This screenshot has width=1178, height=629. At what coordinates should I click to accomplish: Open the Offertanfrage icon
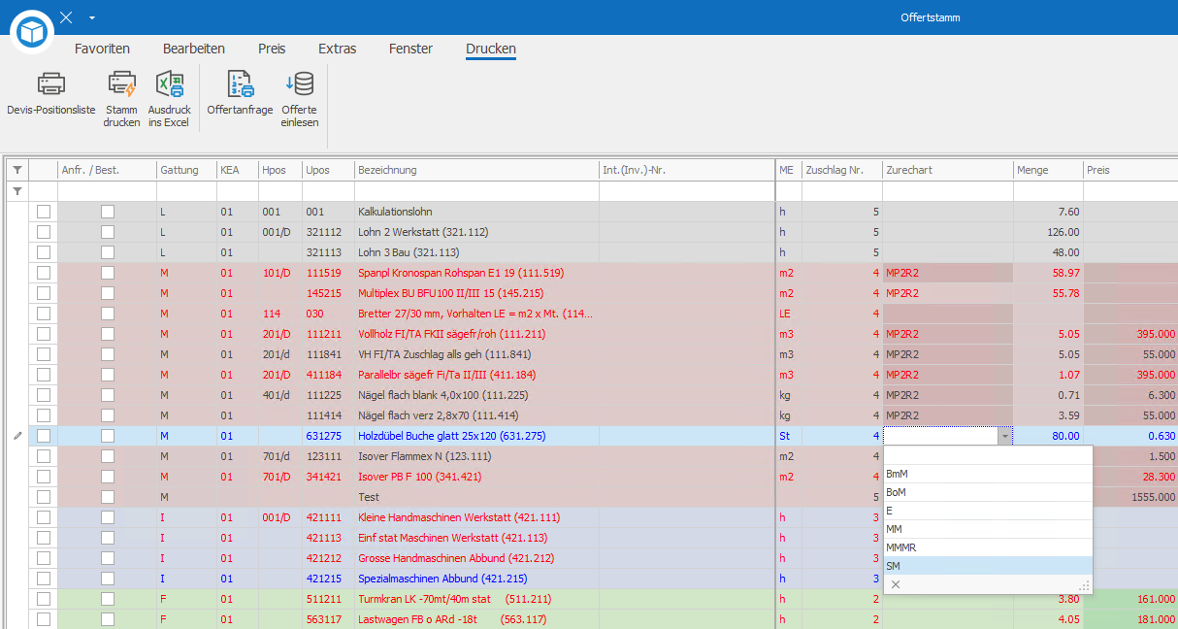[x=240, y=84]
